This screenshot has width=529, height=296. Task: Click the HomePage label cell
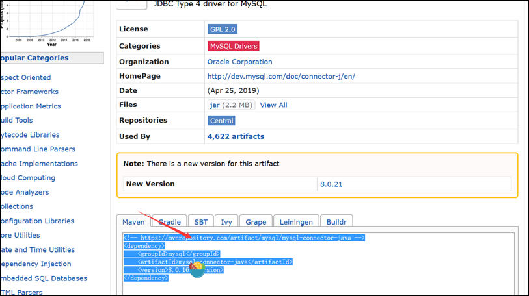[160, 76]
